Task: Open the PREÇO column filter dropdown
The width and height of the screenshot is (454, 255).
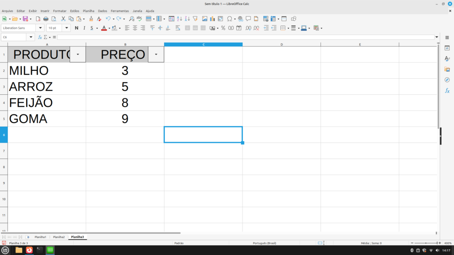Action: [x=156, y=54]
